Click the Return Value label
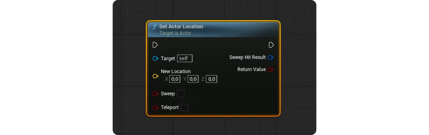429x135 pixels. click(251, 69)
